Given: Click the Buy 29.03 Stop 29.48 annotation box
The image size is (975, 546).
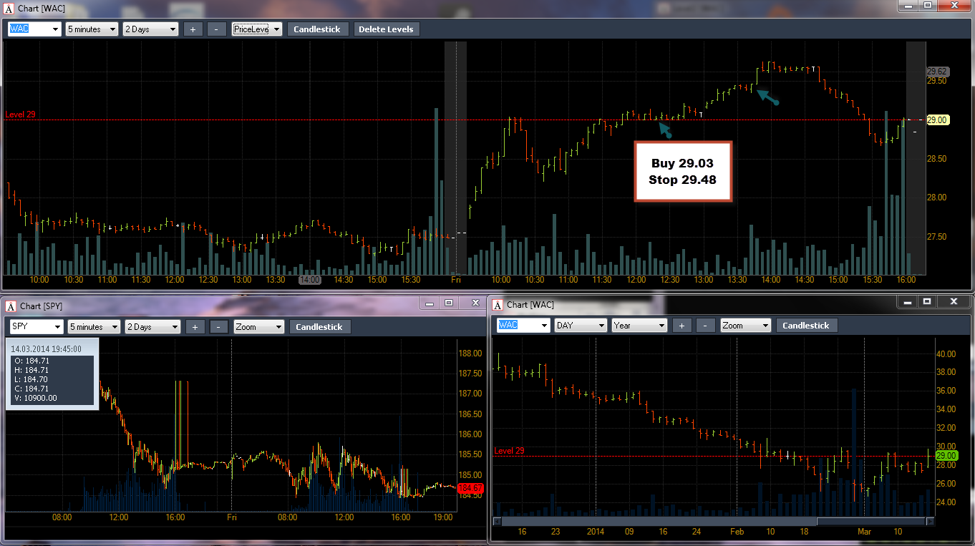Looking at the screenshot, I should 683,172.
